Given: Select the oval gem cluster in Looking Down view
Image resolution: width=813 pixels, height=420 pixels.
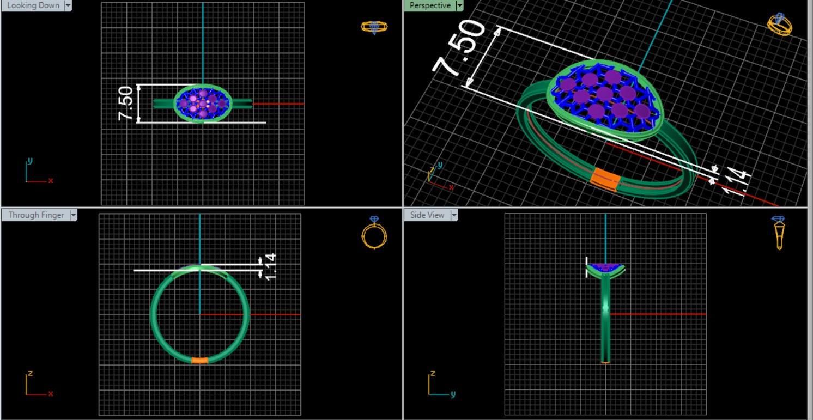Looking at the screenshot, I should click(x=203, y=103).
